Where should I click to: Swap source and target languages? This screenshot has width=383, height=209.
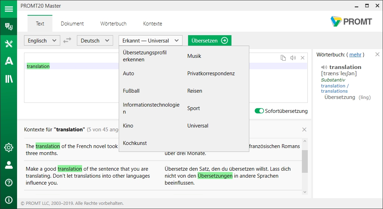[67, 40]
